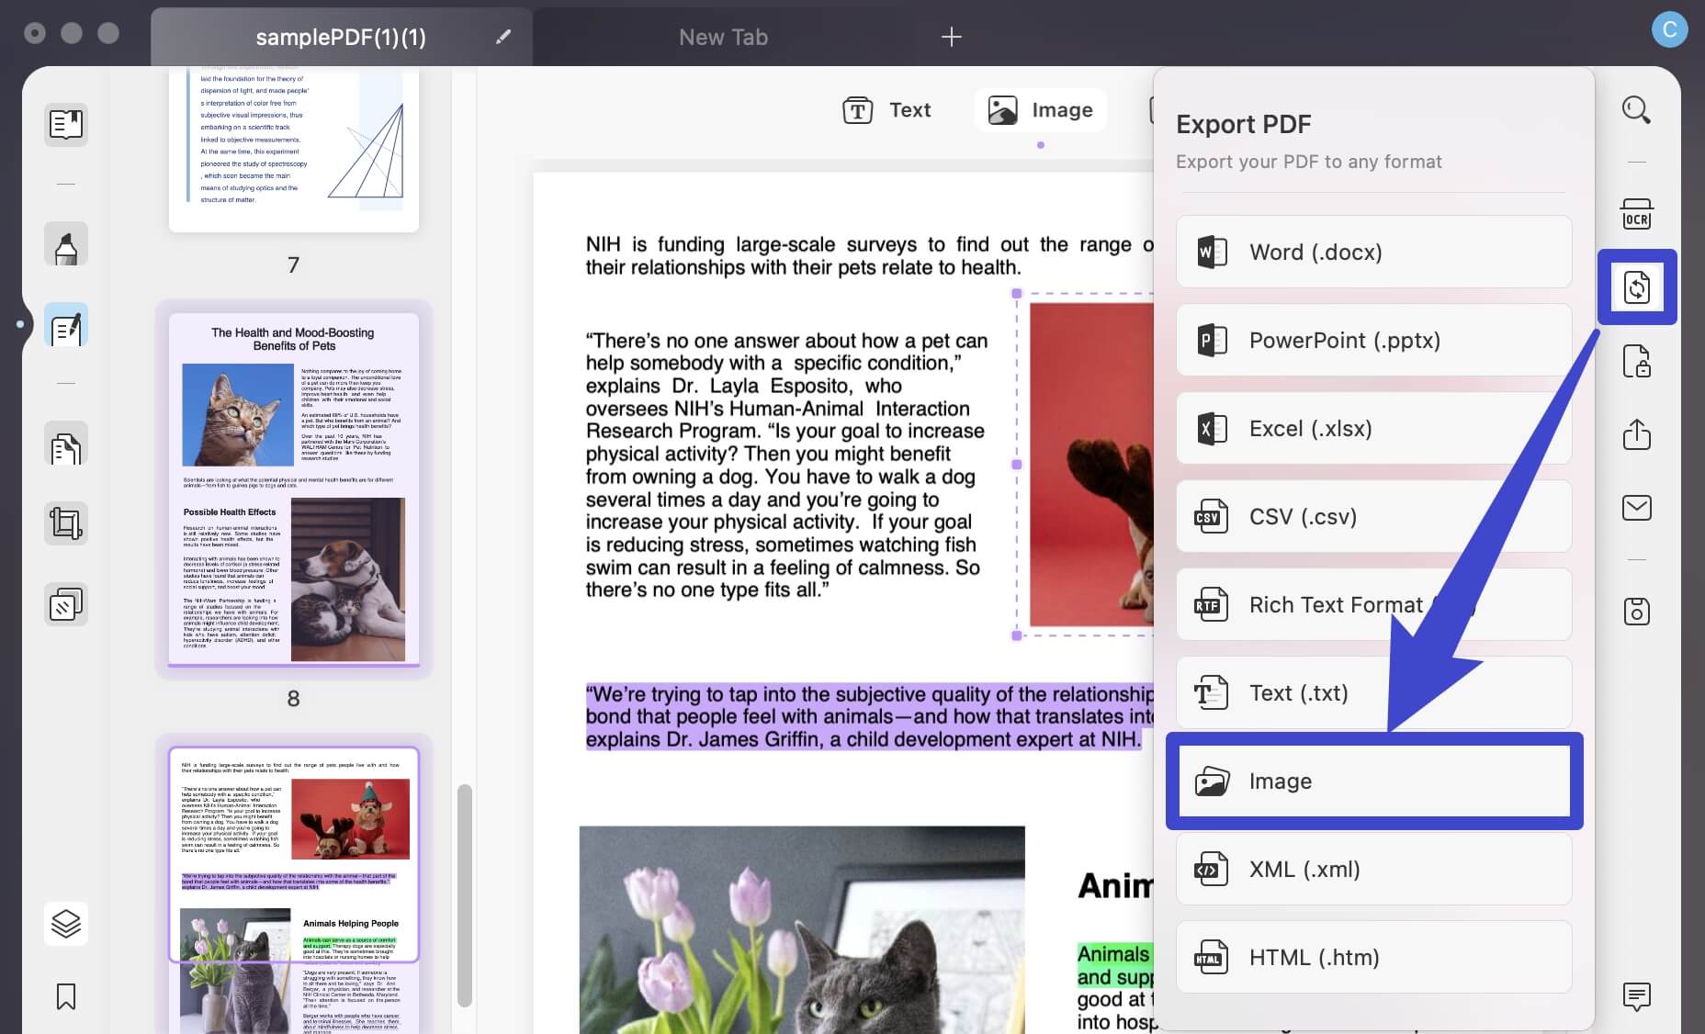Switch to the New Tab
The image size is (1705, 1034).
722,37
